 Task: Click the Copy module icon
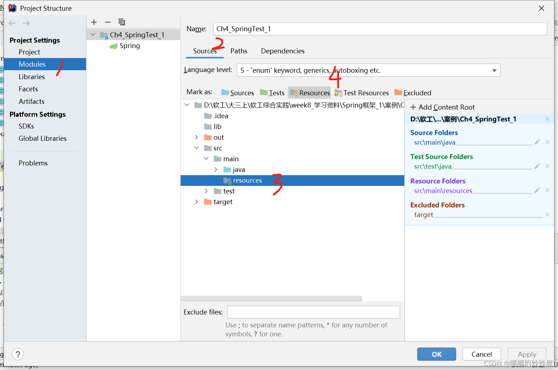coord(122,22)
